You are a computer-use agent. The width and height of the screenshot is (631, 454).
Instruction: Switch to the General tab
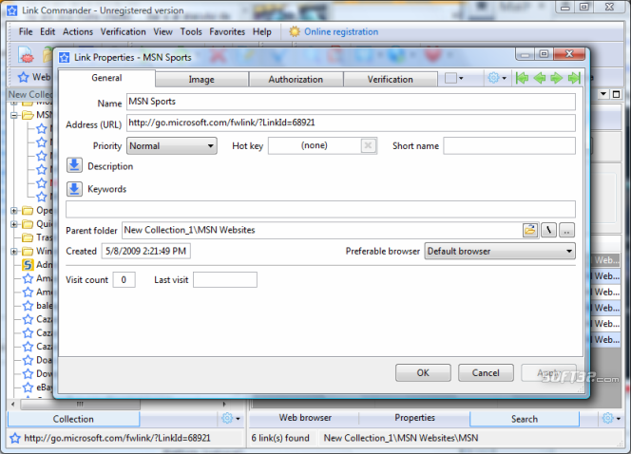(106, 78)
